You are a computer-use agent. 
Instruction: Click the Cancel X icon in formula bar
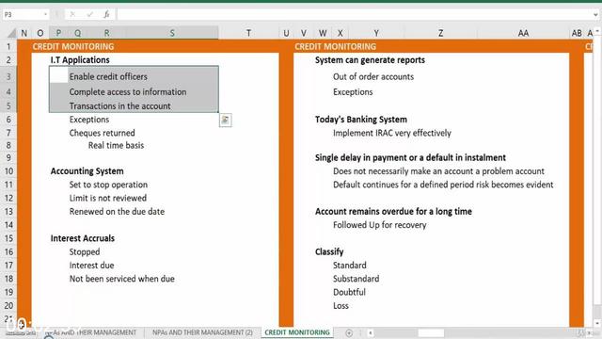coord(72,15)
